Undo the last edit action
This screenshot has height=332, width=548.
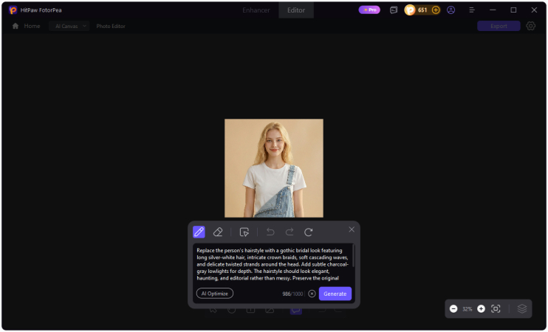[270, 232]
